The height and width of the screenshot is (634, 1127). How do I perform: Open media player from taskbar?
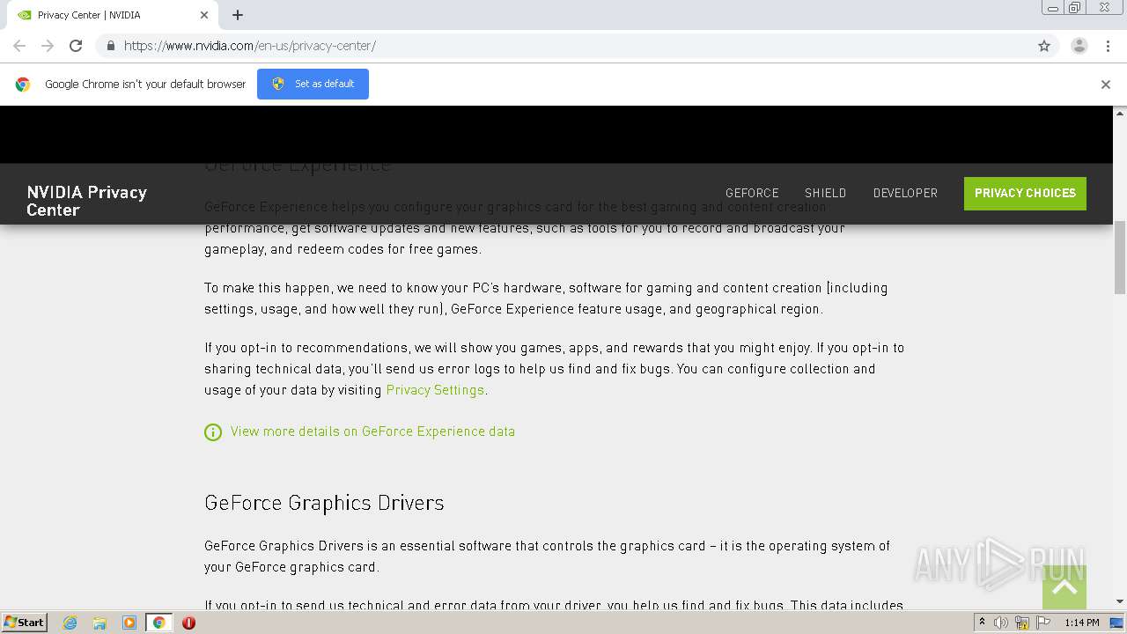click(x=129, y=623)
